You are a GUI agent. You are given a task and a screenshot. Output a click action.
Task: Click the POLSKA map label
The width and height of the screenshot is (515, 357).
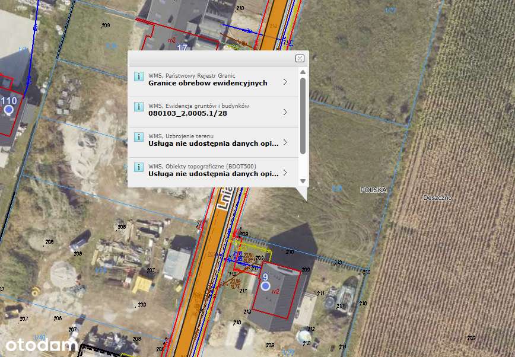[373, 190]
